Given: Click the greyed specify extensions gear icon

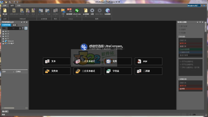Looking at the screenshot, I should click(x=99, y=10).
